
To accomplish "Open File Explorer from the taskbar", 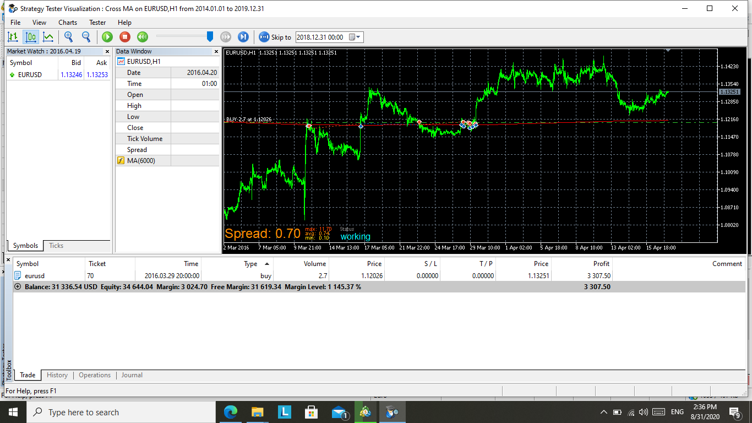I will 258,412.
